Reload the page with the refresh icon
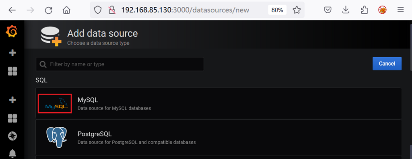The image size is (412, 159). (x=49, y=10)
